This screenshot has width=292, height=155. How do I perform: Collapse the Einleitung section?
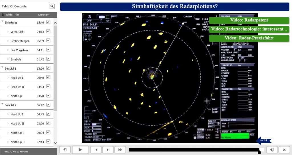(x=3, y=21)
